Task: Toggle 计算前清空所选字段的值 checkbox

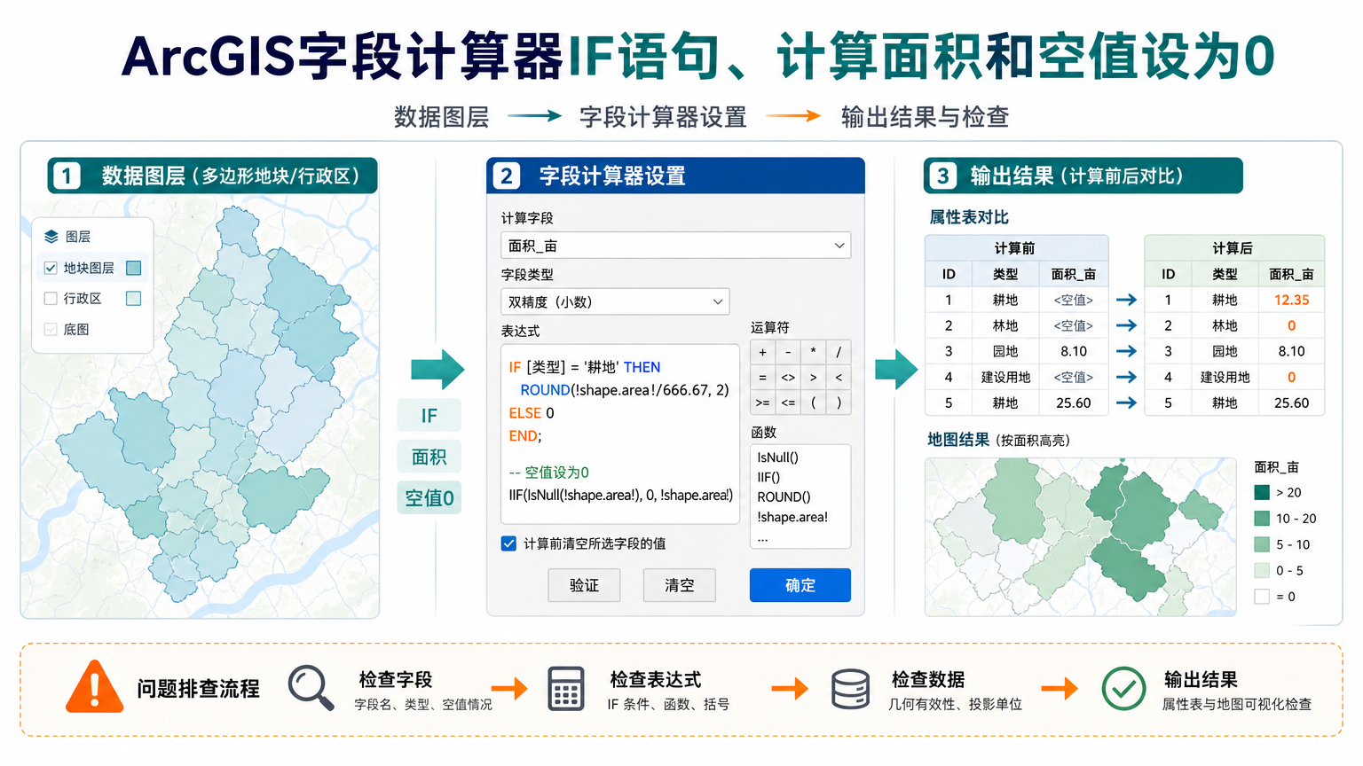Action: [x=508, y=543]
